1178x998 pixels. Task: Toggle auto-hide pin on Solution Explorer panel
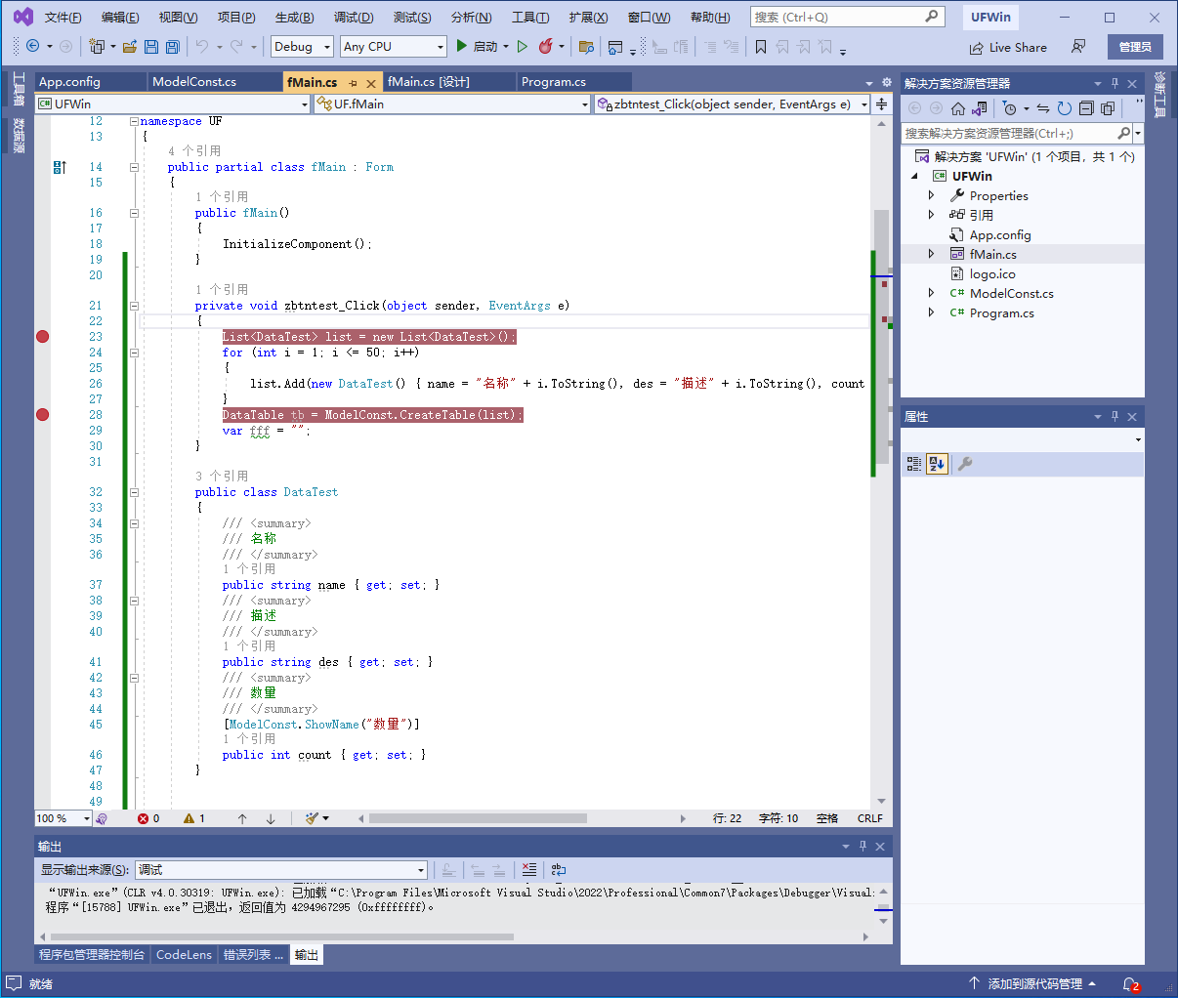[1115, 84]
